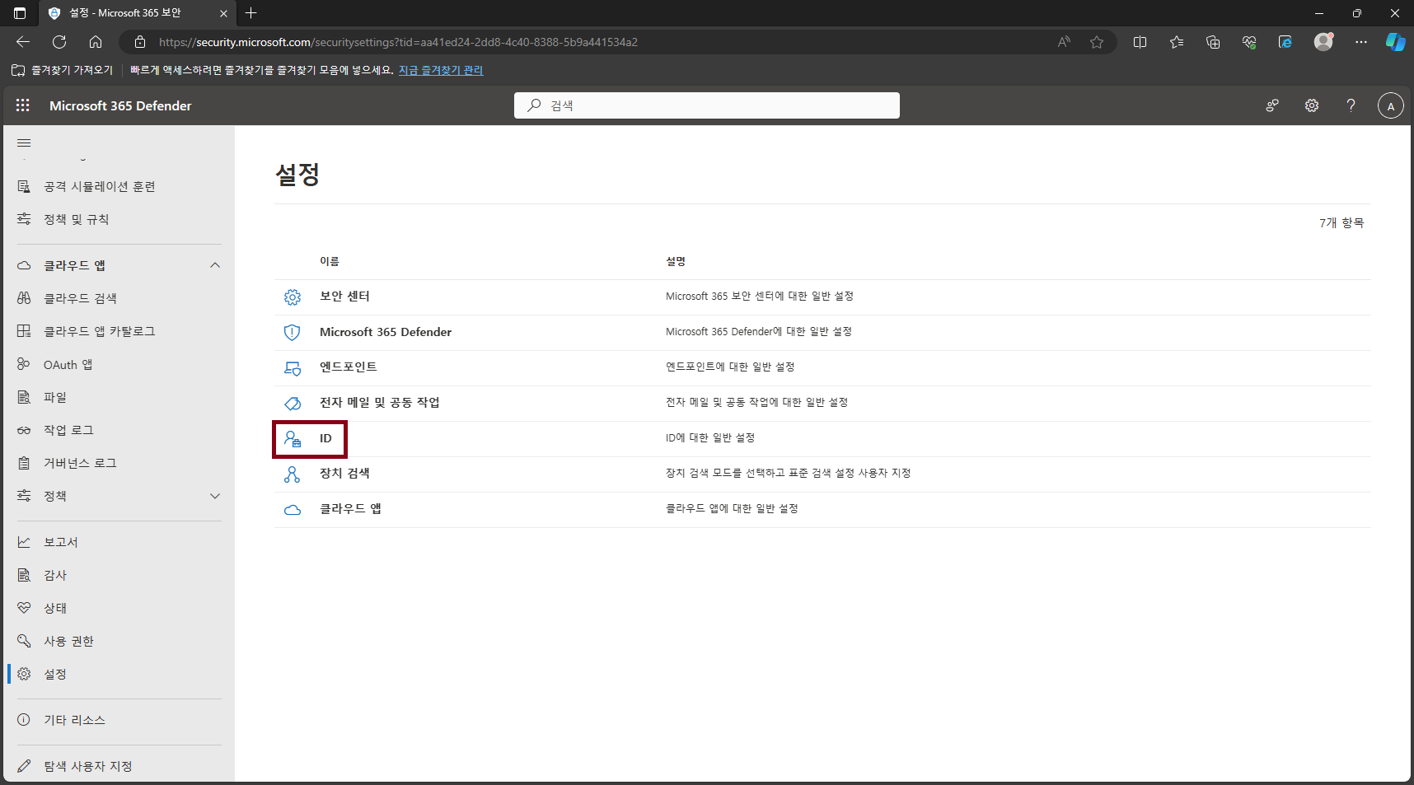
Task: Open 클라우드 앱 settings row in list
Action: (x=822, y=509)
